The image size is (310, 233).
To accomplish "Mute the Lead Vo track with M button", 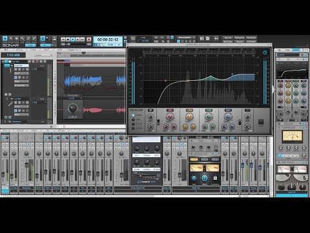I will coord(15,69).
